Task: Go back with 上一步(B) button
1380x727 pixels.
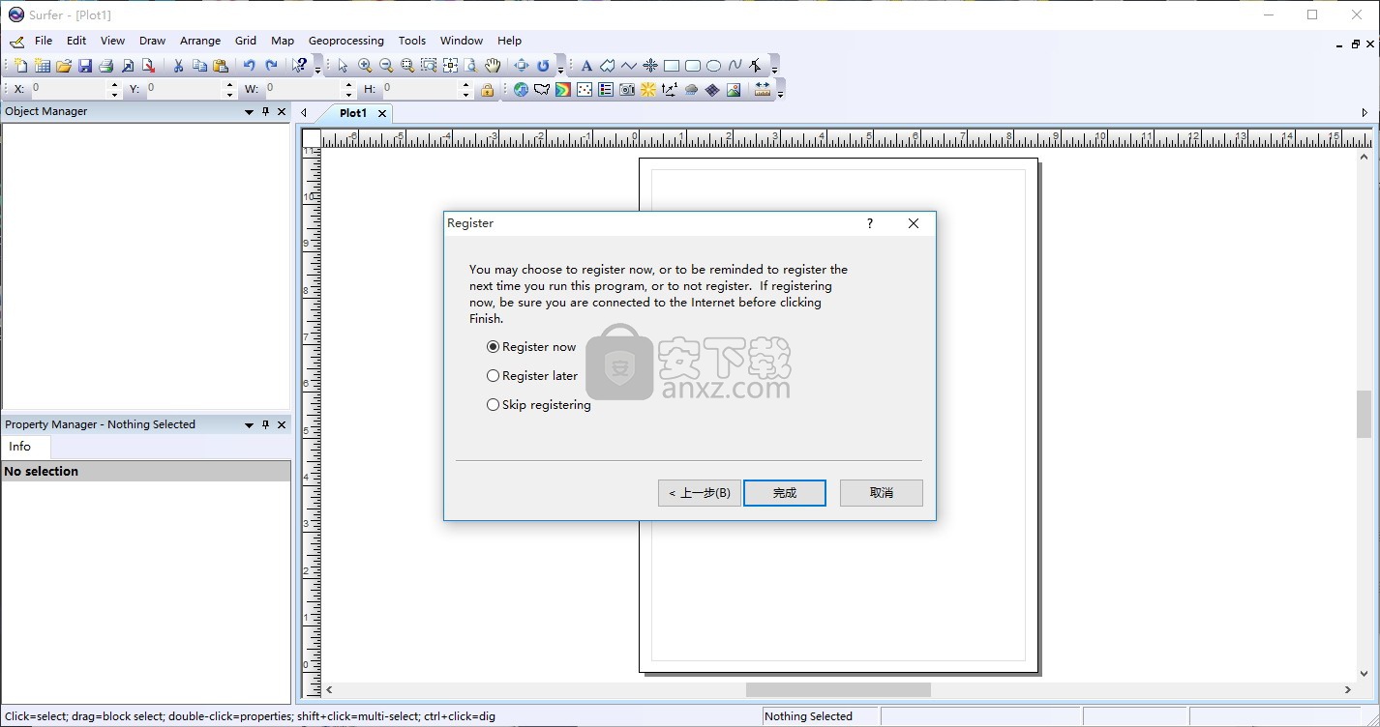Action: tap(700, 493)
